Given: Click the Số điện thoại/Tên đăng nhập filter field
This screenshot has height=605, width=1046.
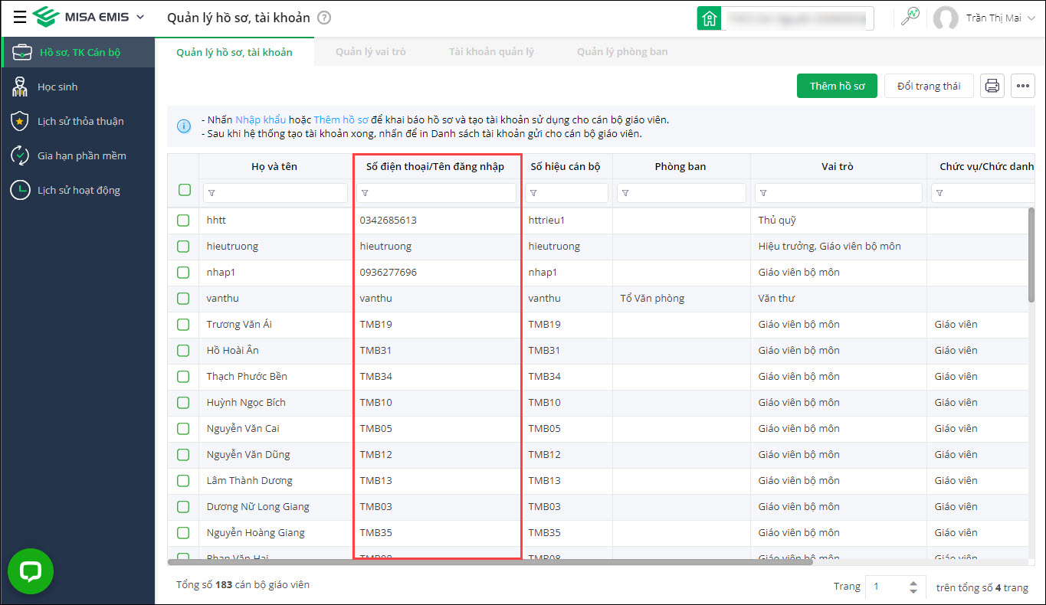Looking at the screenshot, I should (x=437, y=193).
